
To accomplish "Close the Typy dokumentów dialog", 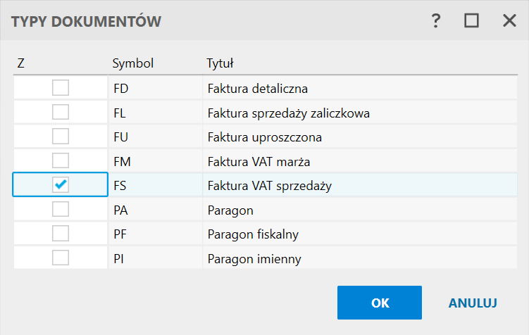I will point(509,21).
